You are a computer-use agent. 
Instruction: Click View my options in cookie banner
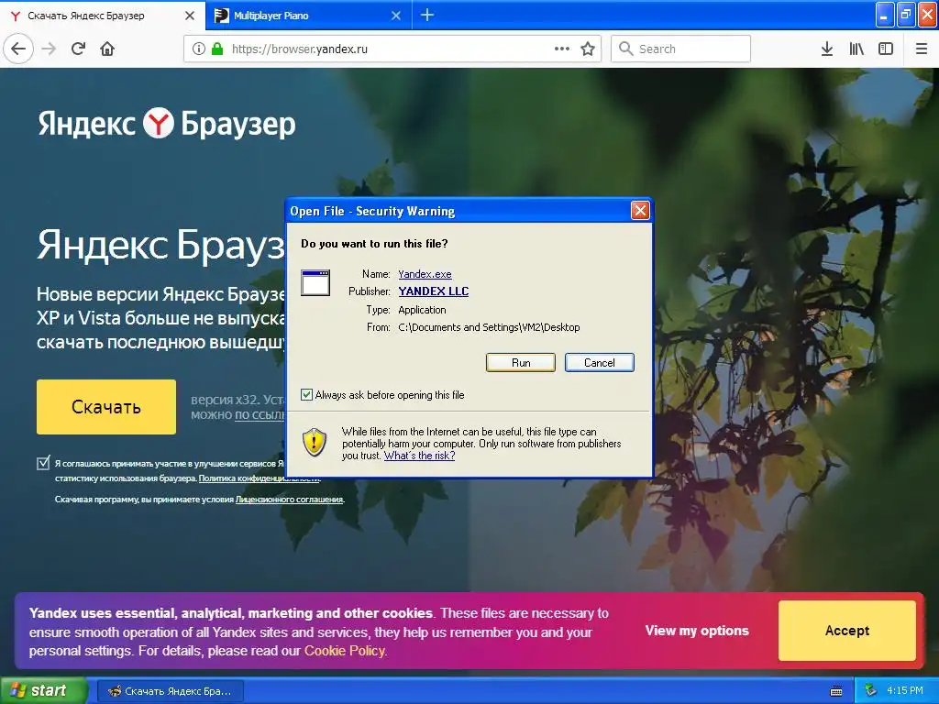click(x=697, y=631)
